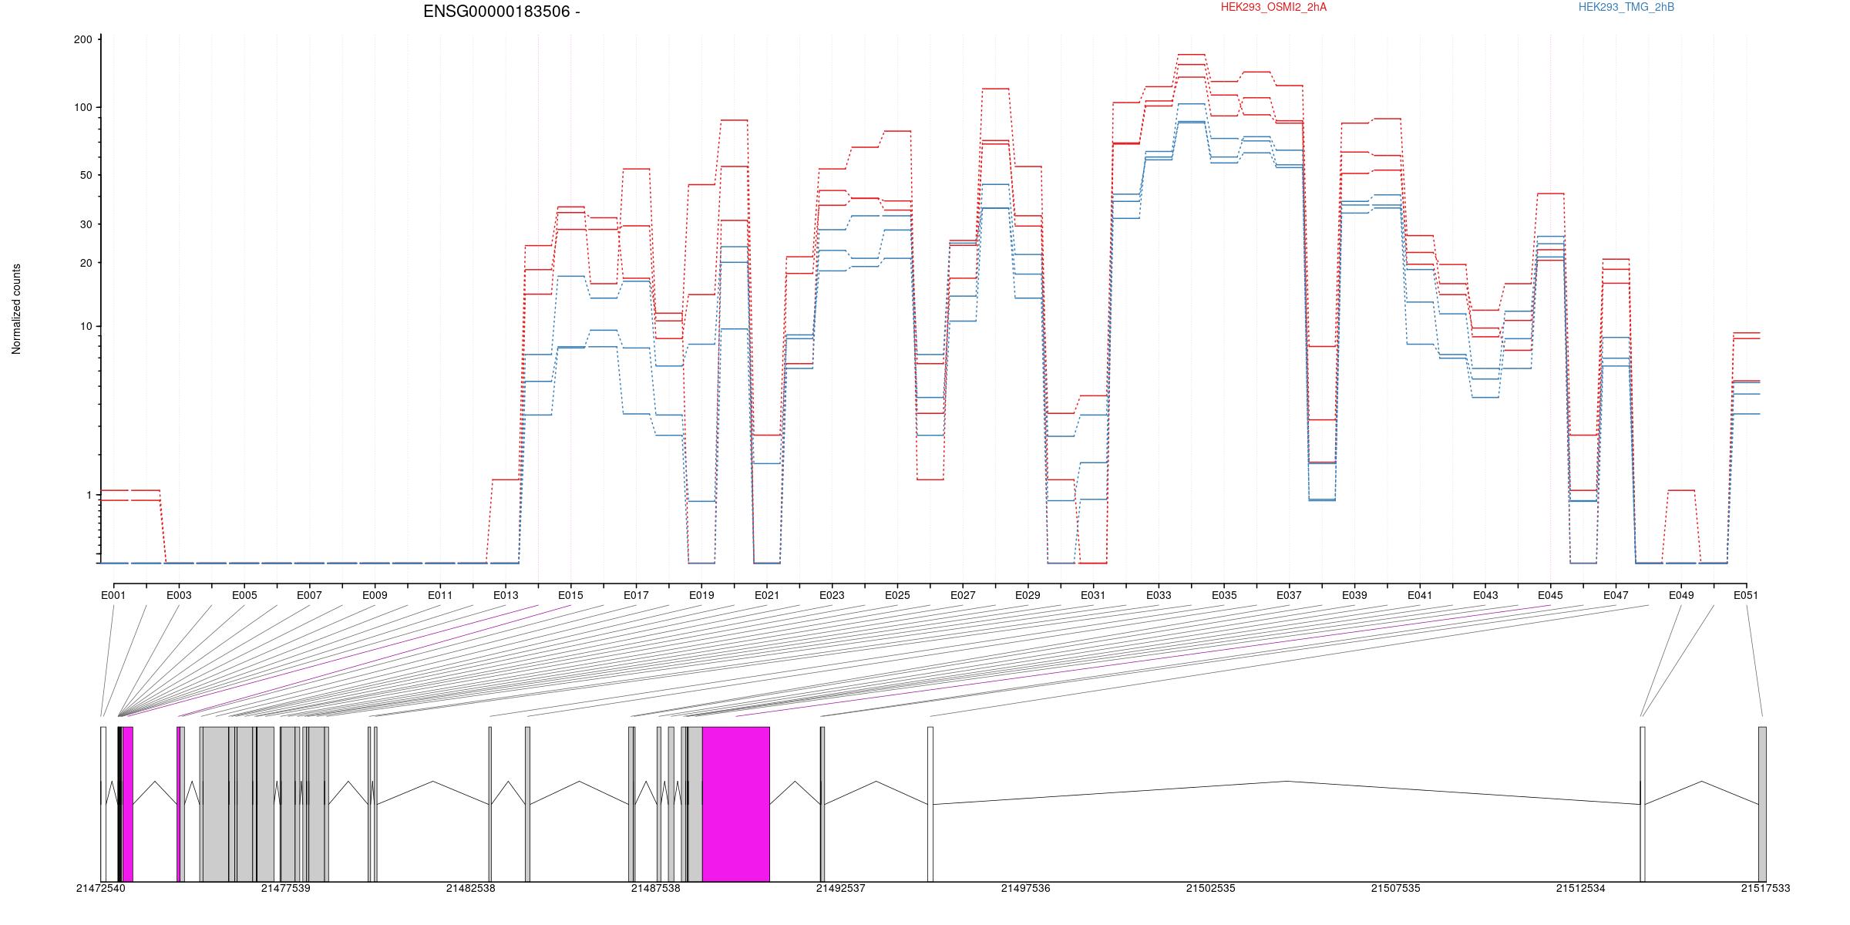Viewport: 1850px width, 925px height.
Task: Click y-axis tick value 1
Action: point(89,495)
